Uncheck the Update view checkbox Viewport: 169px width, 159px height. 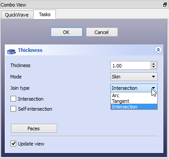click(x=13, y=144)
